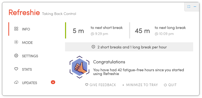Switch to the SETTINGS section
202x98 pixels.
(x=30, y=56)
